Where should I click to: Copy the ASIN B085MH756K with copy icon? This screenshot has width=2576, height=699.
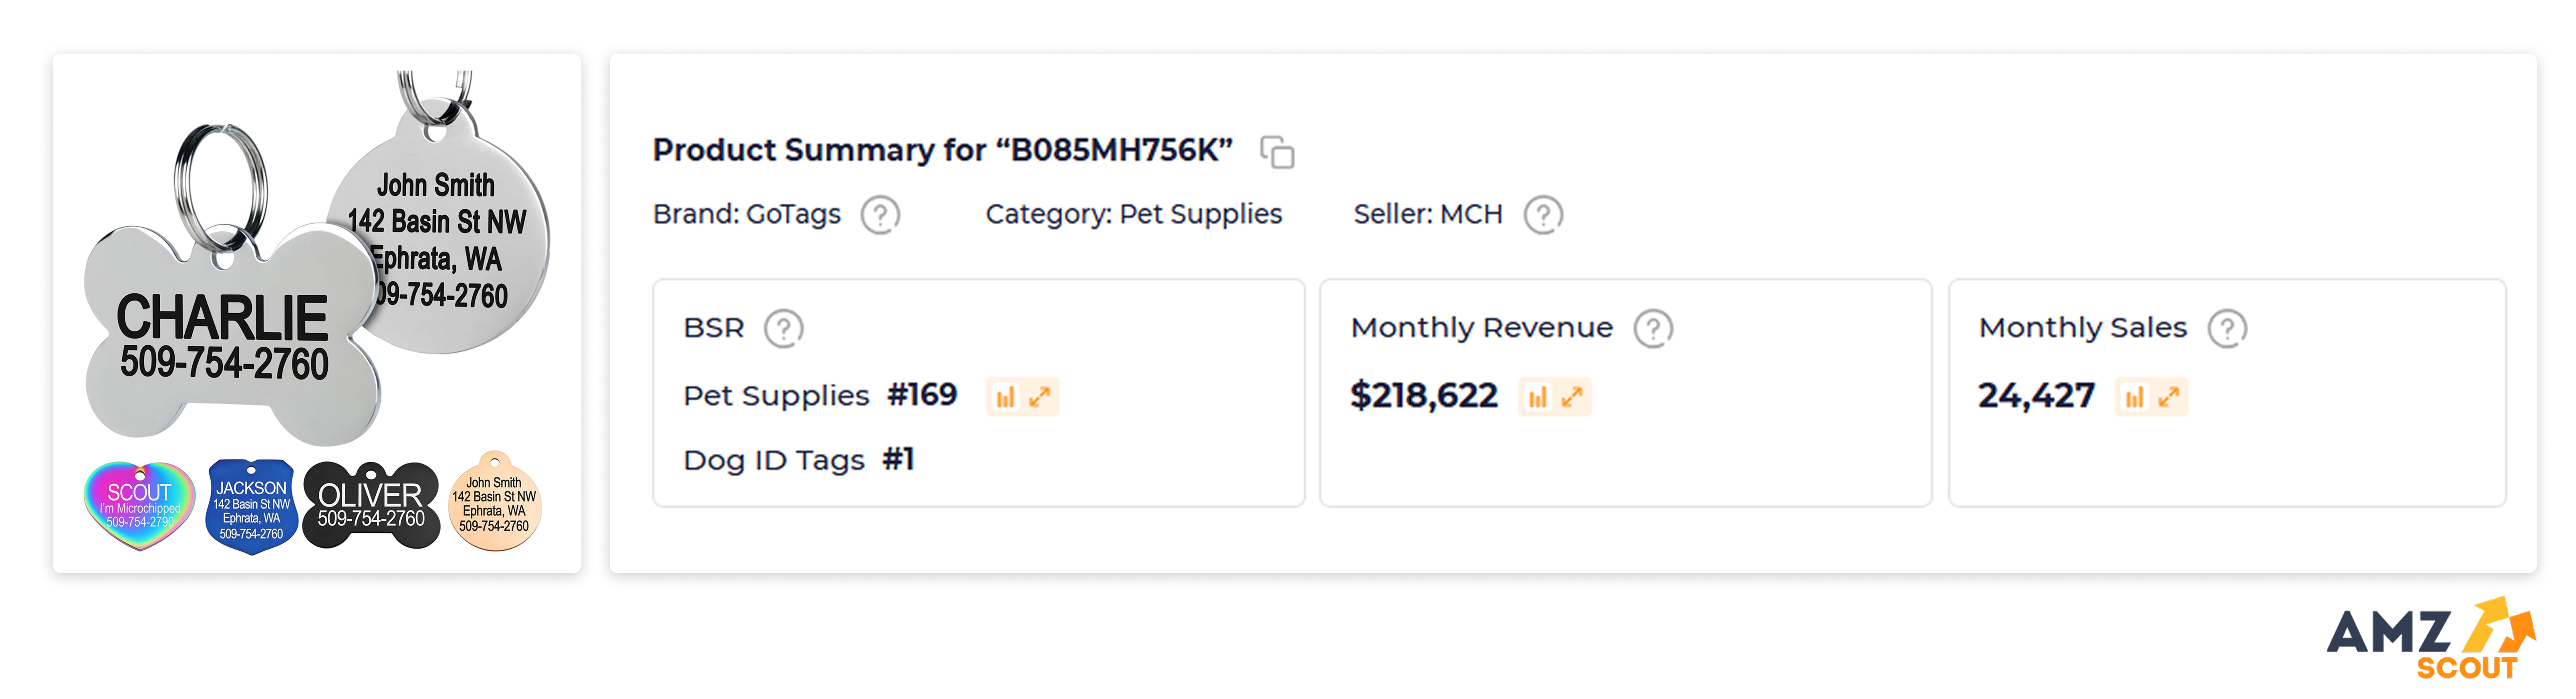1277,152
